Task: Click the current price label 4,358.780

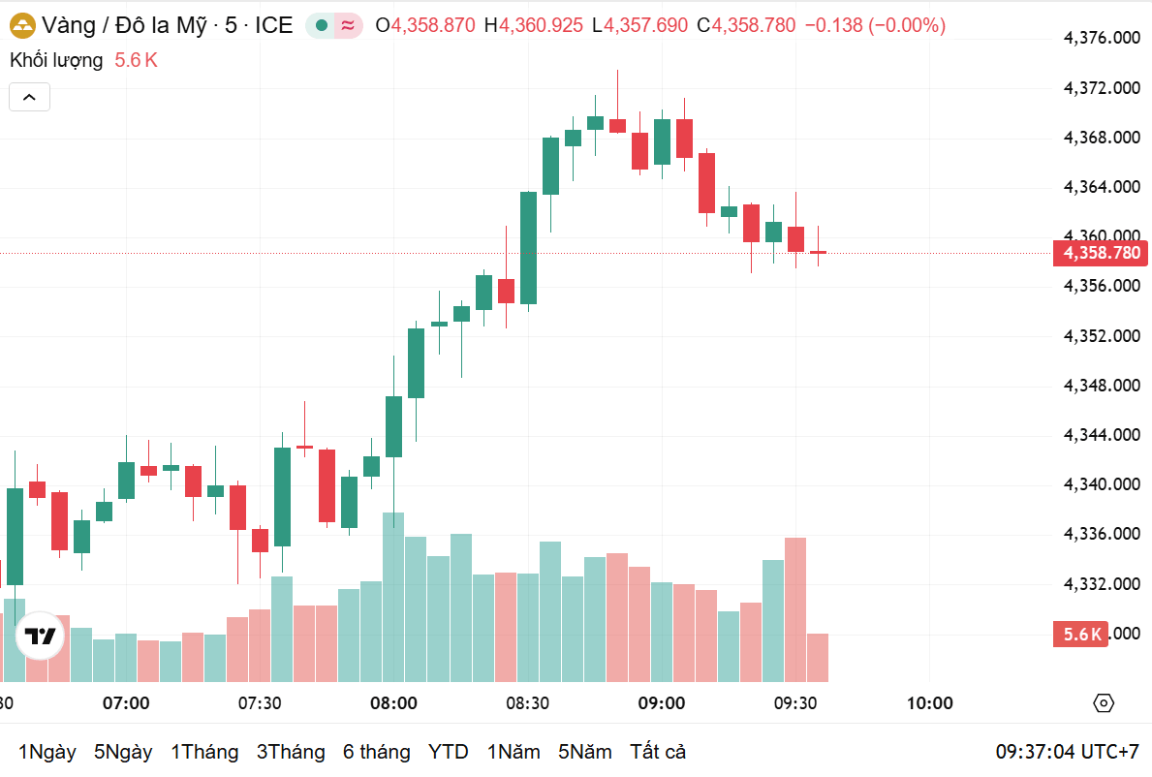Action: (1101, 254)
